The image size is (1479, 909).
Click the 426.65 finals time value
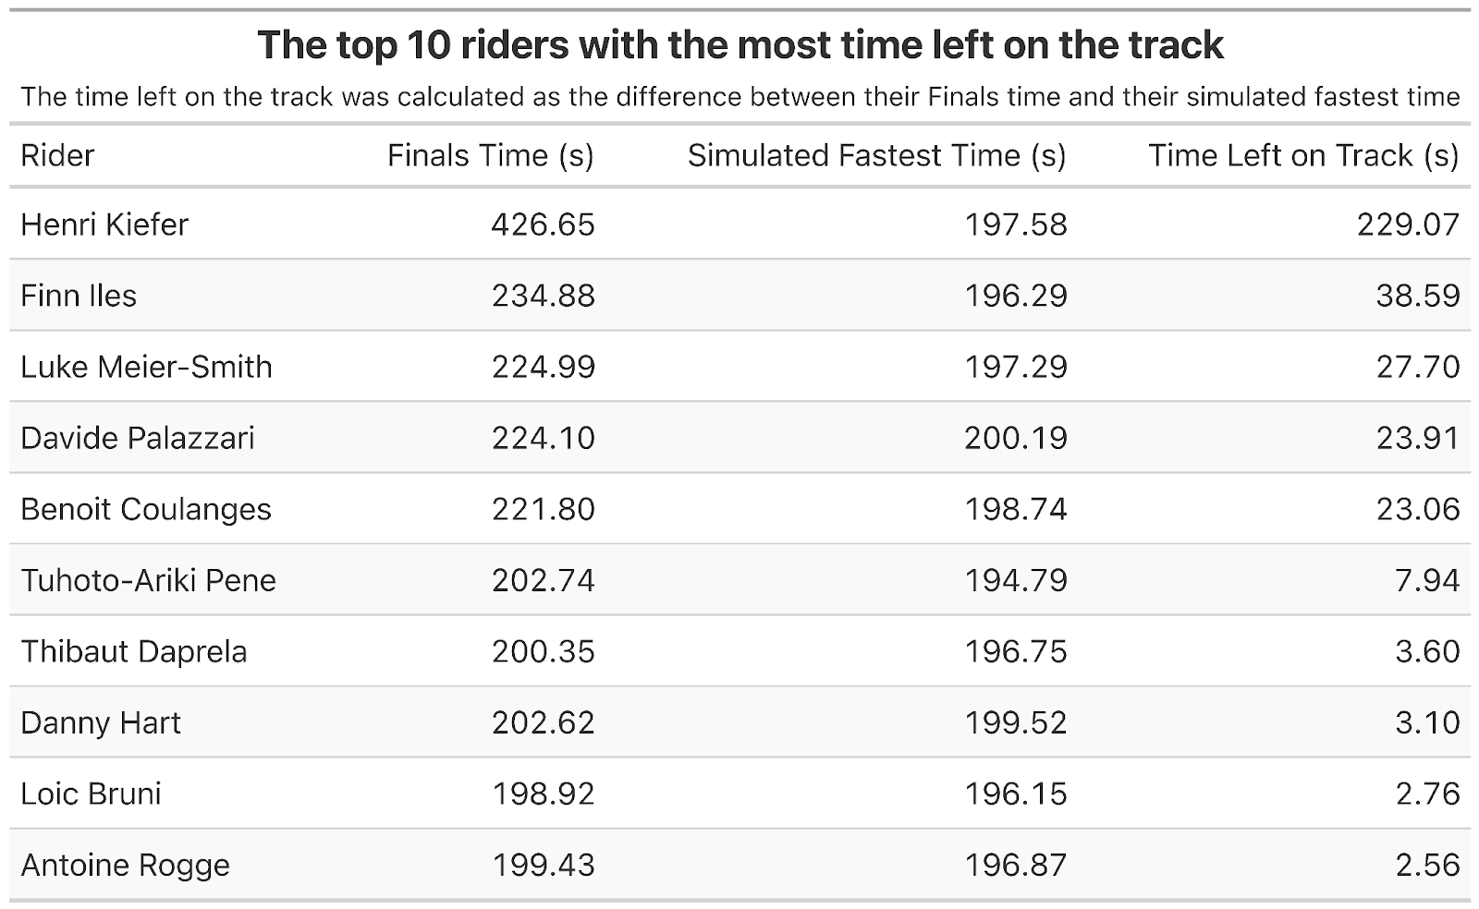(543, 224)
